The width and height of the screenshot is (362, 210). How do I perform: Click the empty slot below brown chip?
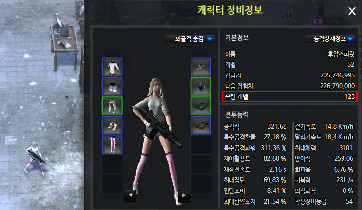pyautogui.click(x=201, y=145)
